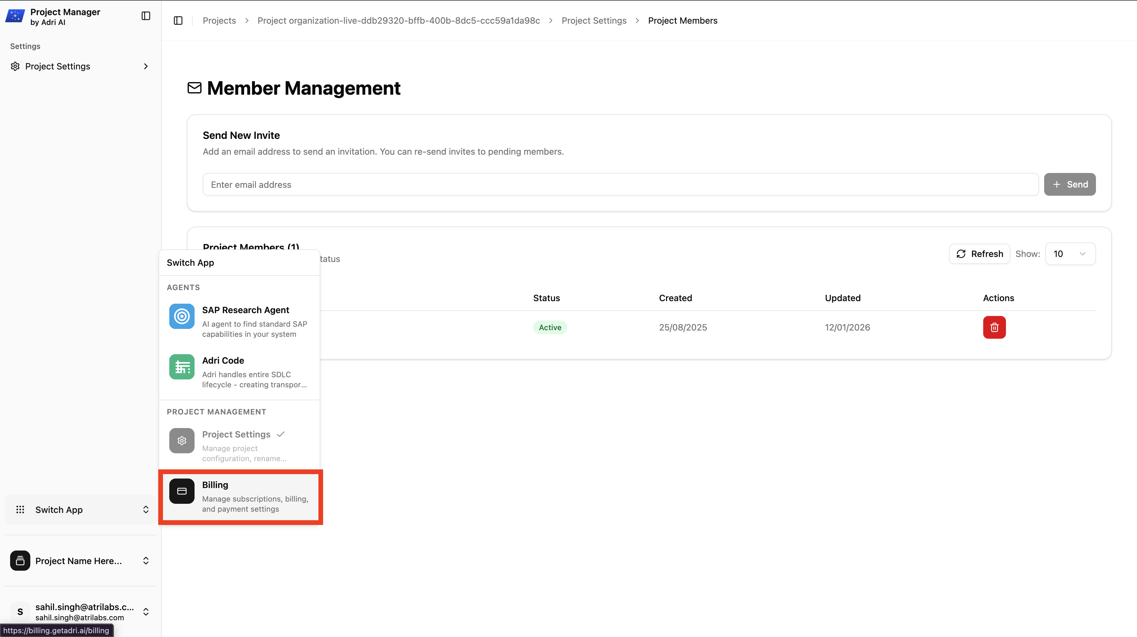Expand the Switch App chevron control
The width and height of the screenshot is (1137, 637).
click(x=146, y=509)
